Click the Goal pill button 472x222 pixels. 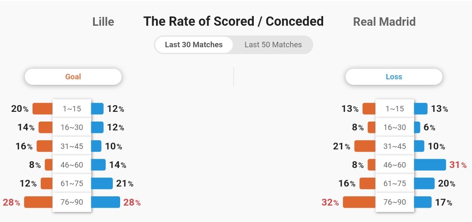pos(73,77)
